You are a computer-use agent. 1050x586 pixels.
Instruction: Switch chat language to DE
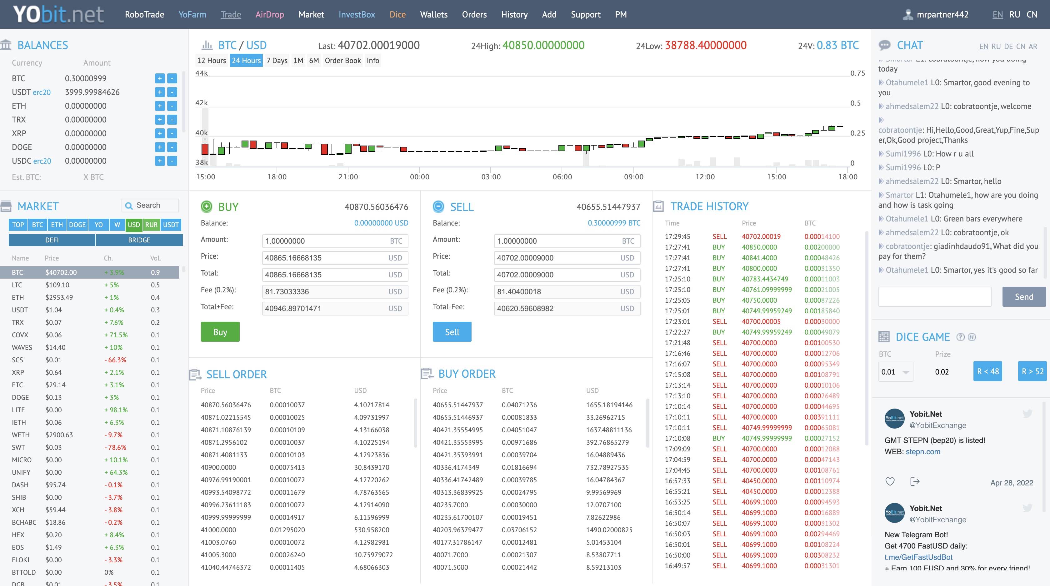pos(1008,47)
